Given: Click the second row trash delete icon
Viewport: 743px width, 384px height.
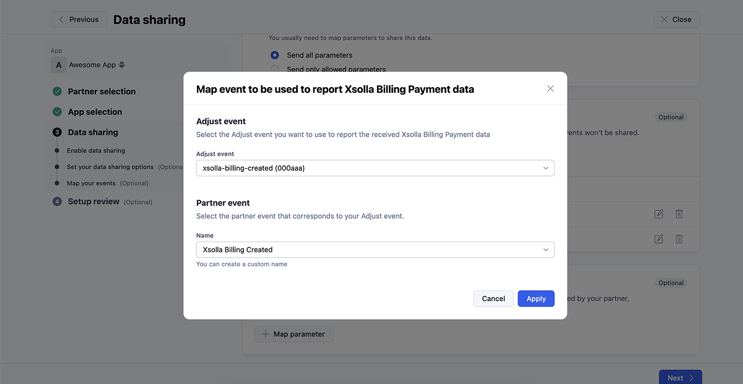Looking at the screenshot, I should [679, 239].
